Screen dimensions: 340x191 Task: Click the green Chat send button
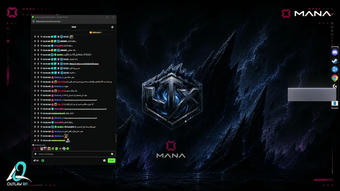click(x=112, y=160)
